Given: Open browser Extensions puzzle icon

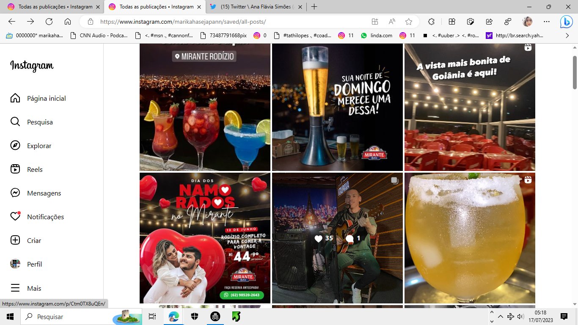Looking at the screenshot, I should (x=432, y=22).
